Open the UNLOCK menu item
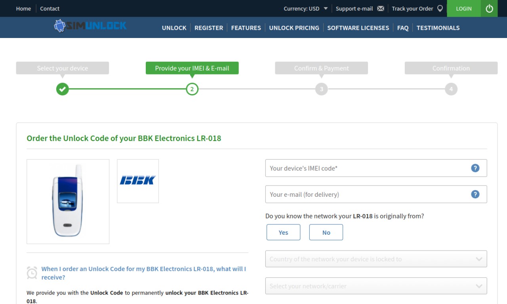This screenshot has width=507, height=304. 174,28
